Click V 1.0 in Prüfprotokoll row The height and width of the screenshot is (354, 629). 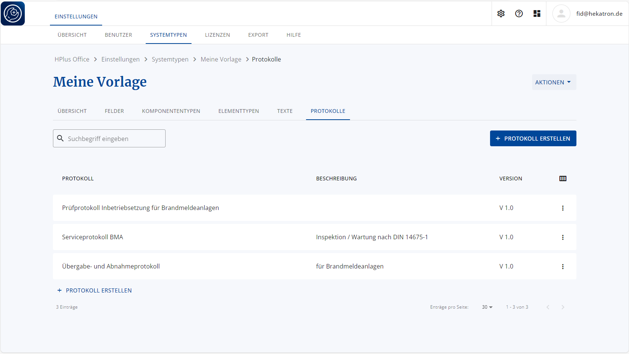click(506, 208)
